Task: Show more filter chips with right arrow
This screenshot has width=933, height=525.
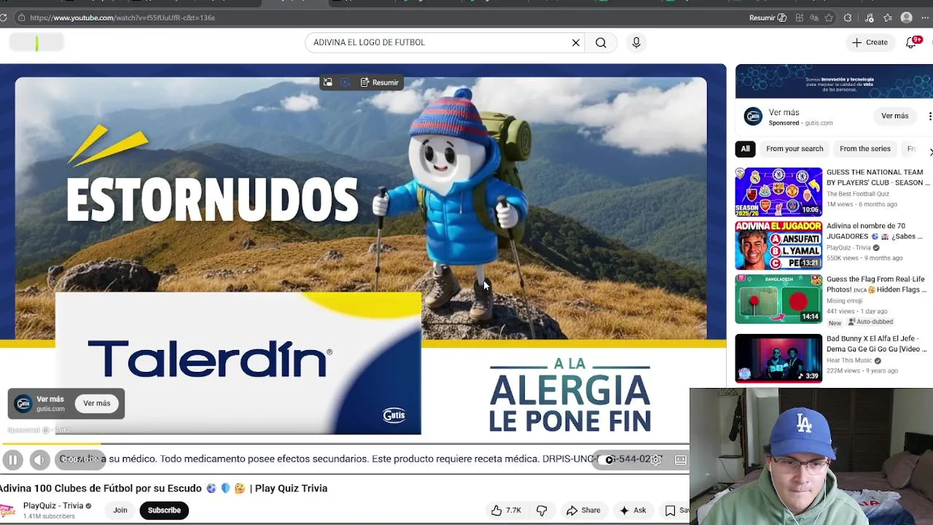Action: pos(930,152)
